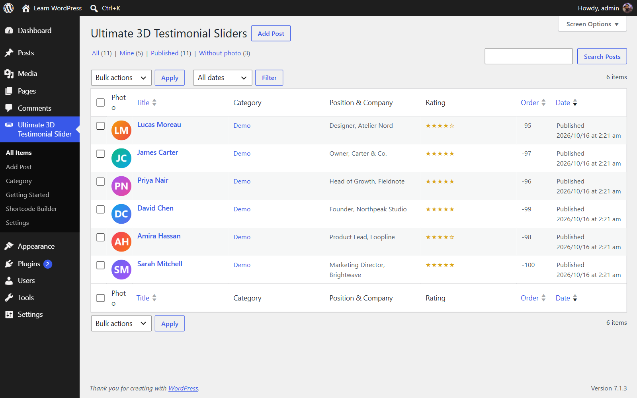This screenshot has width=637, height=398.
Task: Tick the checkbox for Priya Nair
Action: click(101, 181)
